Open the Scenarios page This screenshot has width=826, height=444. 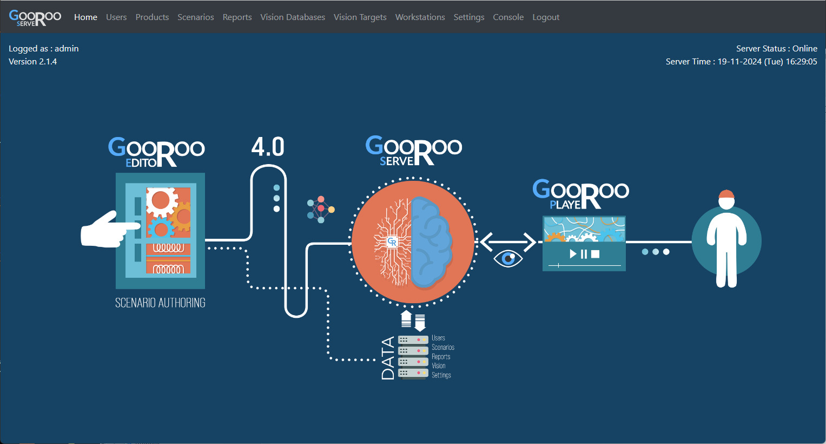pos(196,17)
